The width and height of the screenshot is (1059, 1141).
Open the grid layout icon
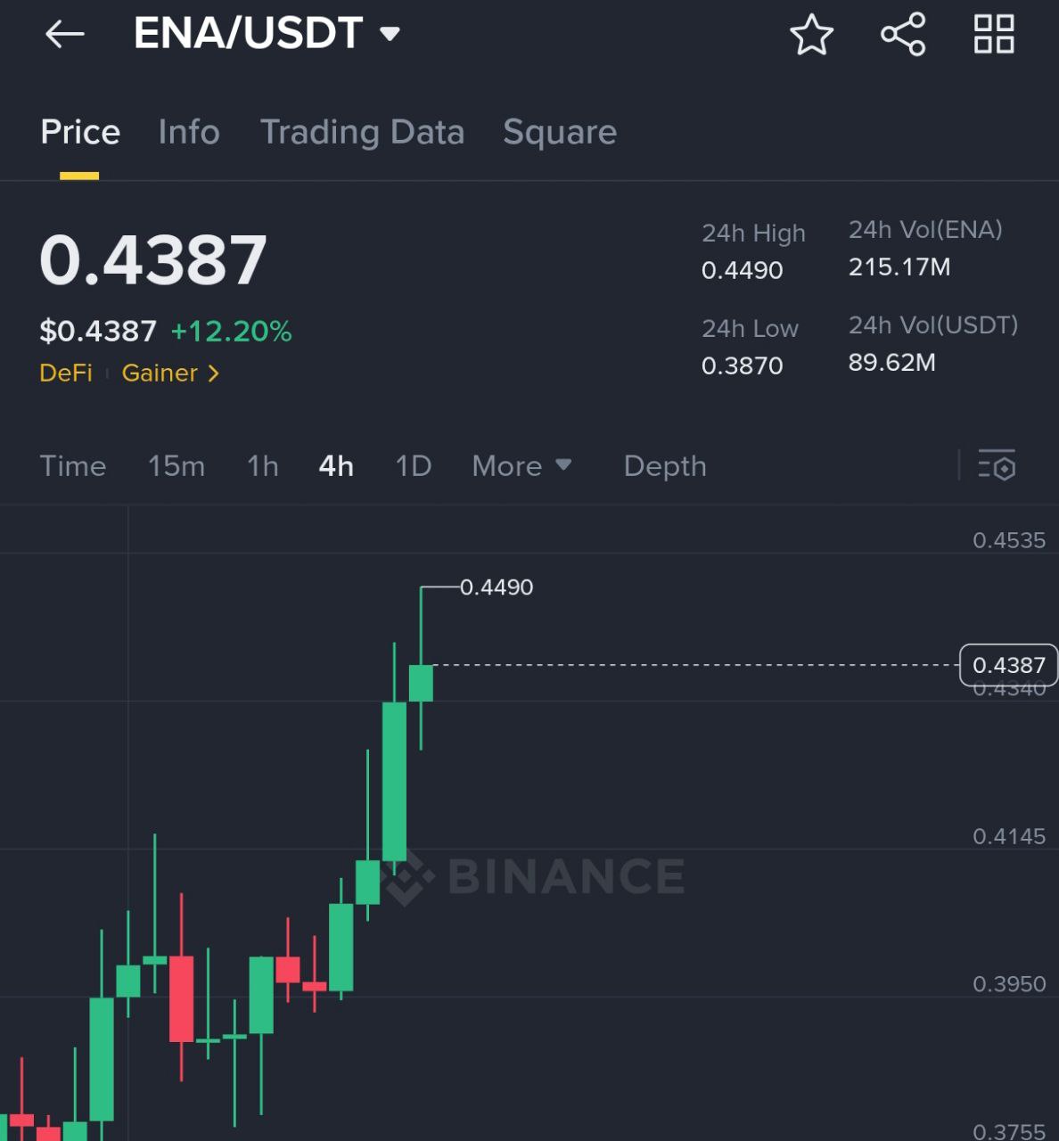994,34
